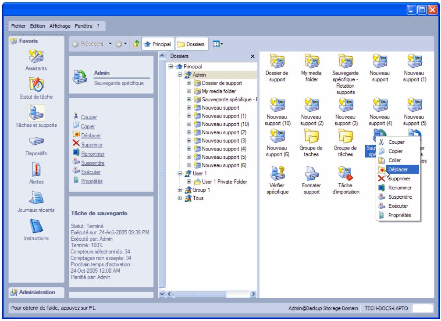
Task: Toggle the Dossiers pane button
Action: coord(192,44)
